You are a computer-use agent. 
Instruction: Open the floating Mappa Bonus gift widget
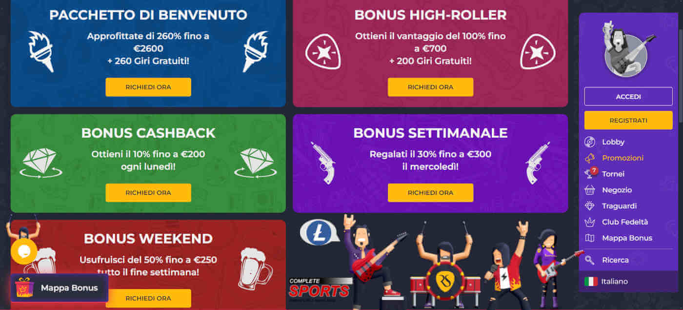pos(60,288)
